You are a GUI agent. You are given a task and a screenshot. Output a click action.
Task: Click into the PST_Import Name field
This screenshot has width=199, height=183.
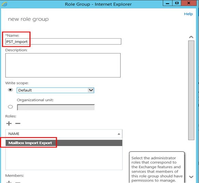pos(63,41)
